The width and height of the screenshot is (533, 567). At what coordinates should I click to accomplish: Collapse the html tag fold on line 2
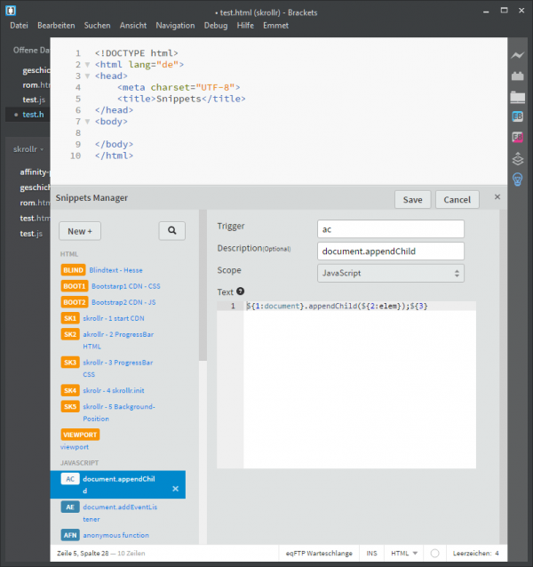pos(87,65)
